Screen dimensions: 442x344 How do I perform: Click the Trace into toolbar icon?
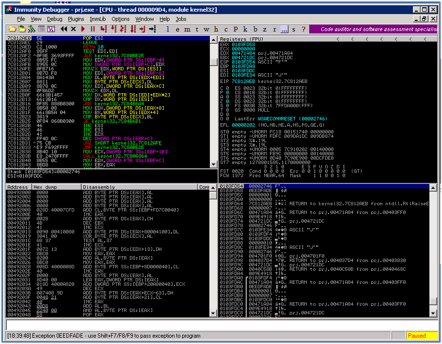(x=123, y=29)
